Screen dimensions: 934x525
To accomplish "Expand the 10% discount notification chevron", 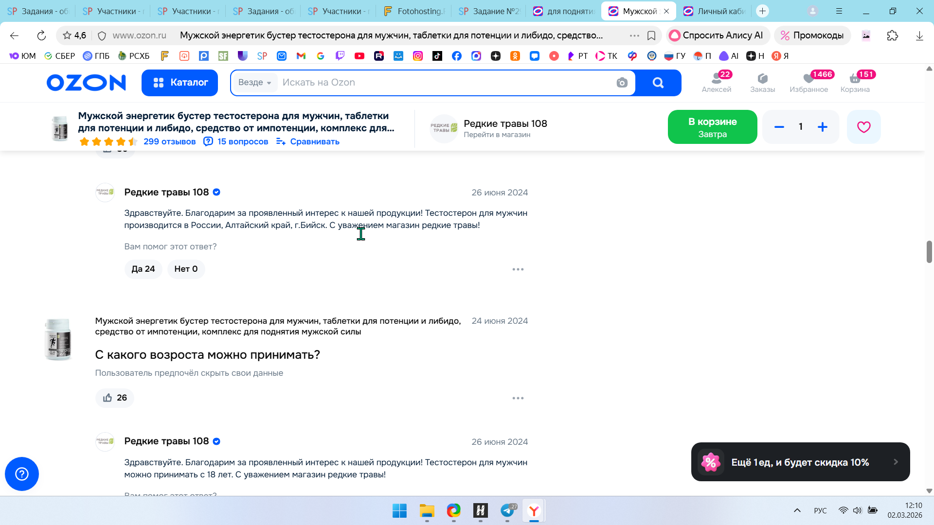I will [896, 462].
